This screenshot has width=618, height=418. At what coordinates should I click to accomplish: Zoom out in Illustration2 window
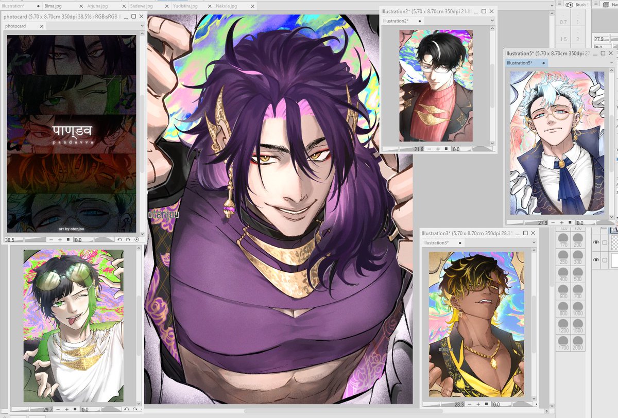(429, 149)
